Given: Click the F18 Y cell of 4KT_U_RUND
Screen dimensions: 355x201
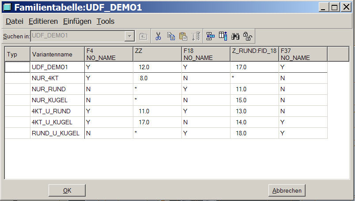Looking at the screenshot, I should coord(206,111).
